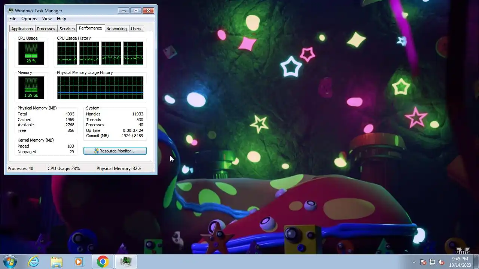Click the Free value 856

coord(71,130)
